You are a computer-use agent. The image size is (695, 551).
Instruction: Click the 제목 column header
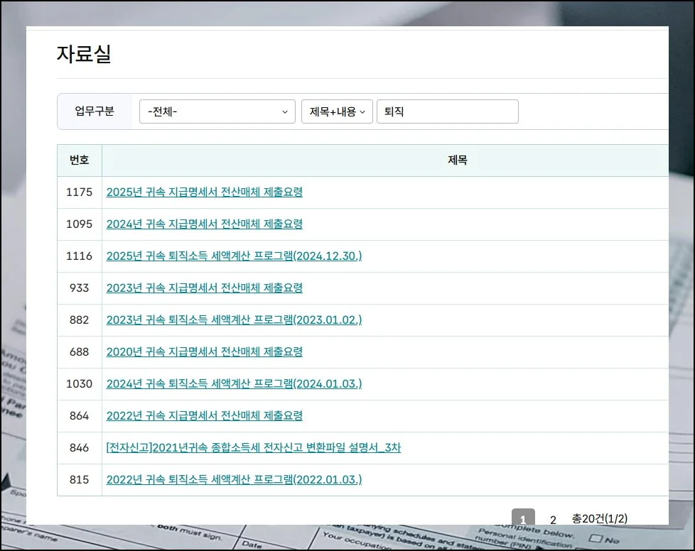click(x=457, y=160)
